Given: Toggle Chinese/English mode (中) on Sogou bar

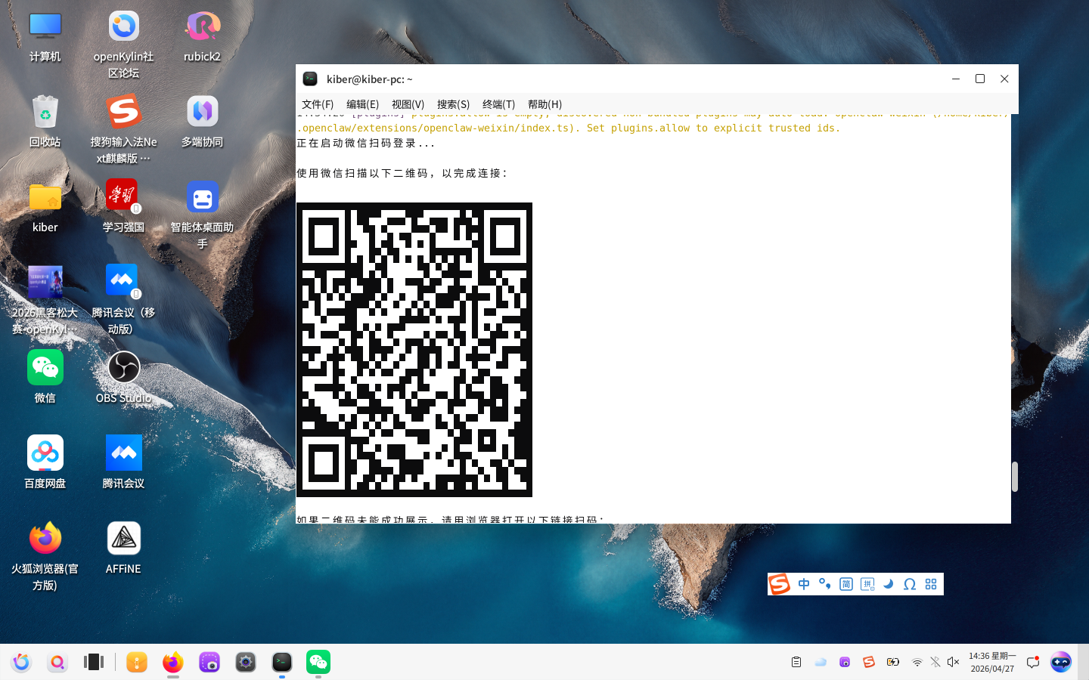Looking at the screenshot, I should pos(804,584).
